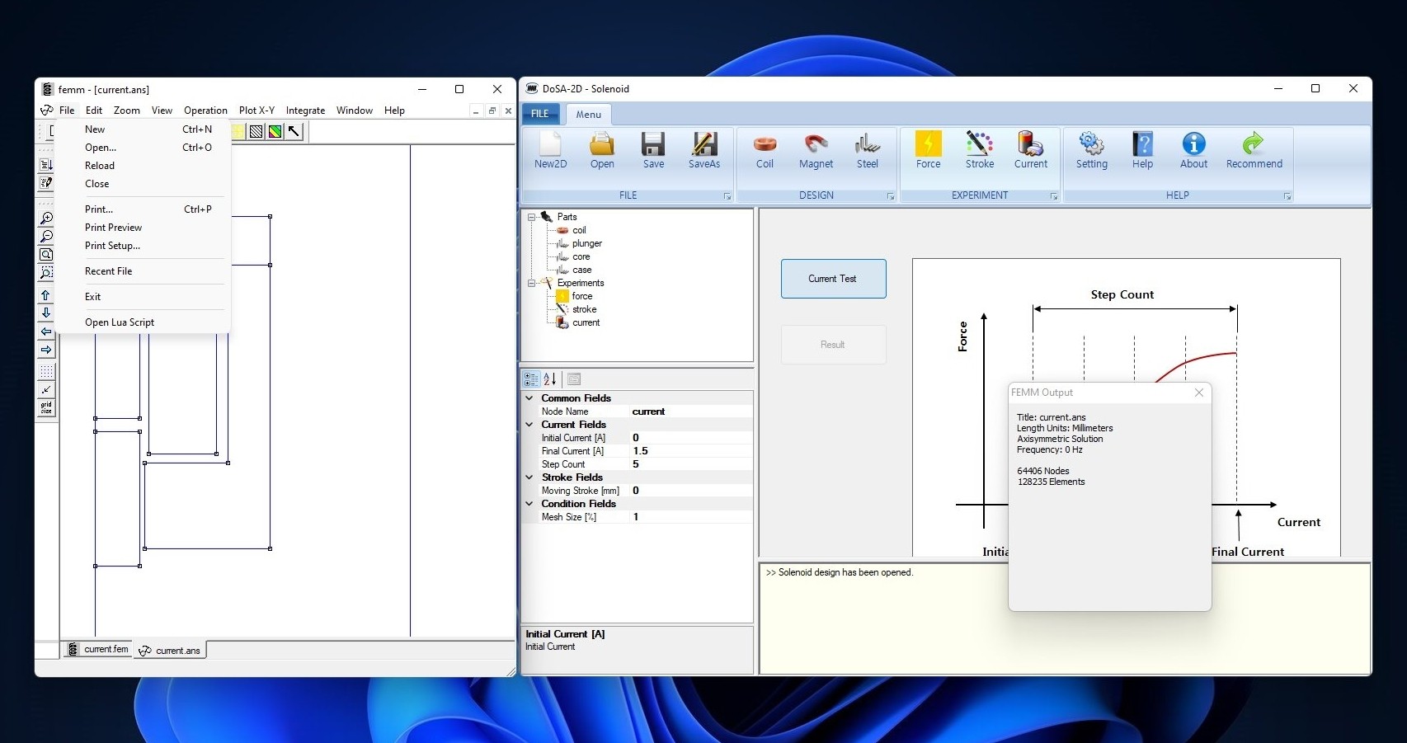
Task: Open the About info icon
Action: pyautogui.click(x=1193, y=150)
